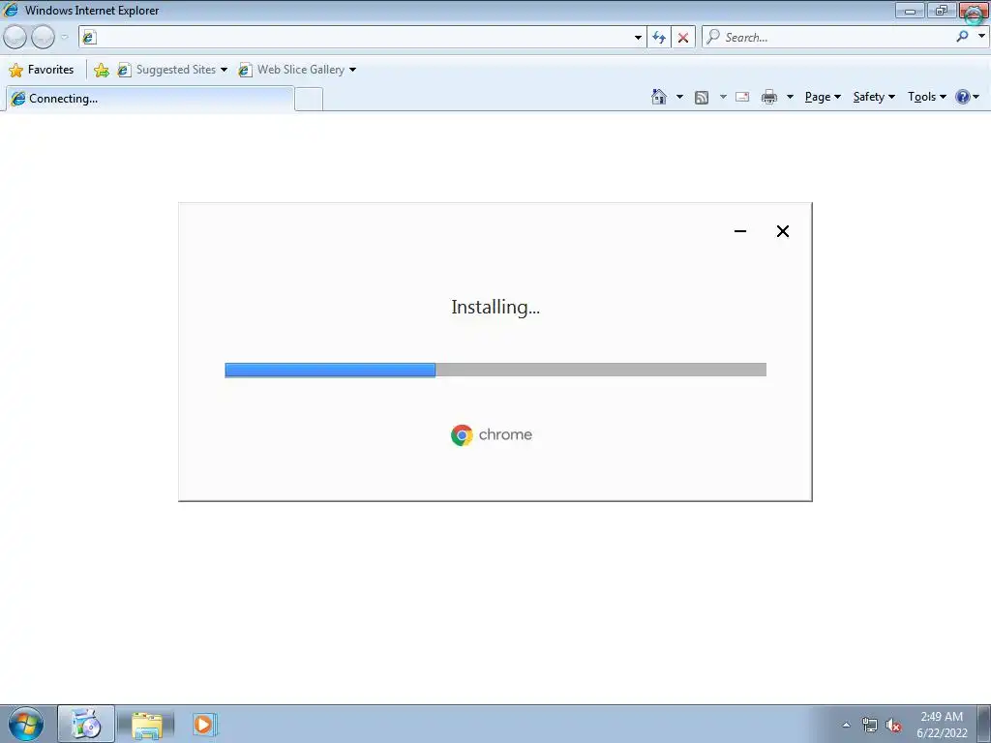The image size is (991, 743).
Task: Expand the feeds dropdown arrow
Action: pos(723,97)
